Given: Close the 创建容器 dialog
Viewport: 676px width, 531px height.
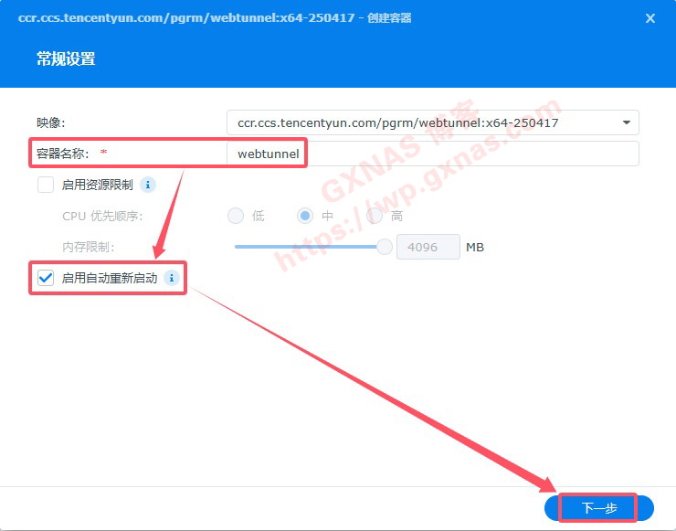Looking at the screenshot, I should 650,18.
